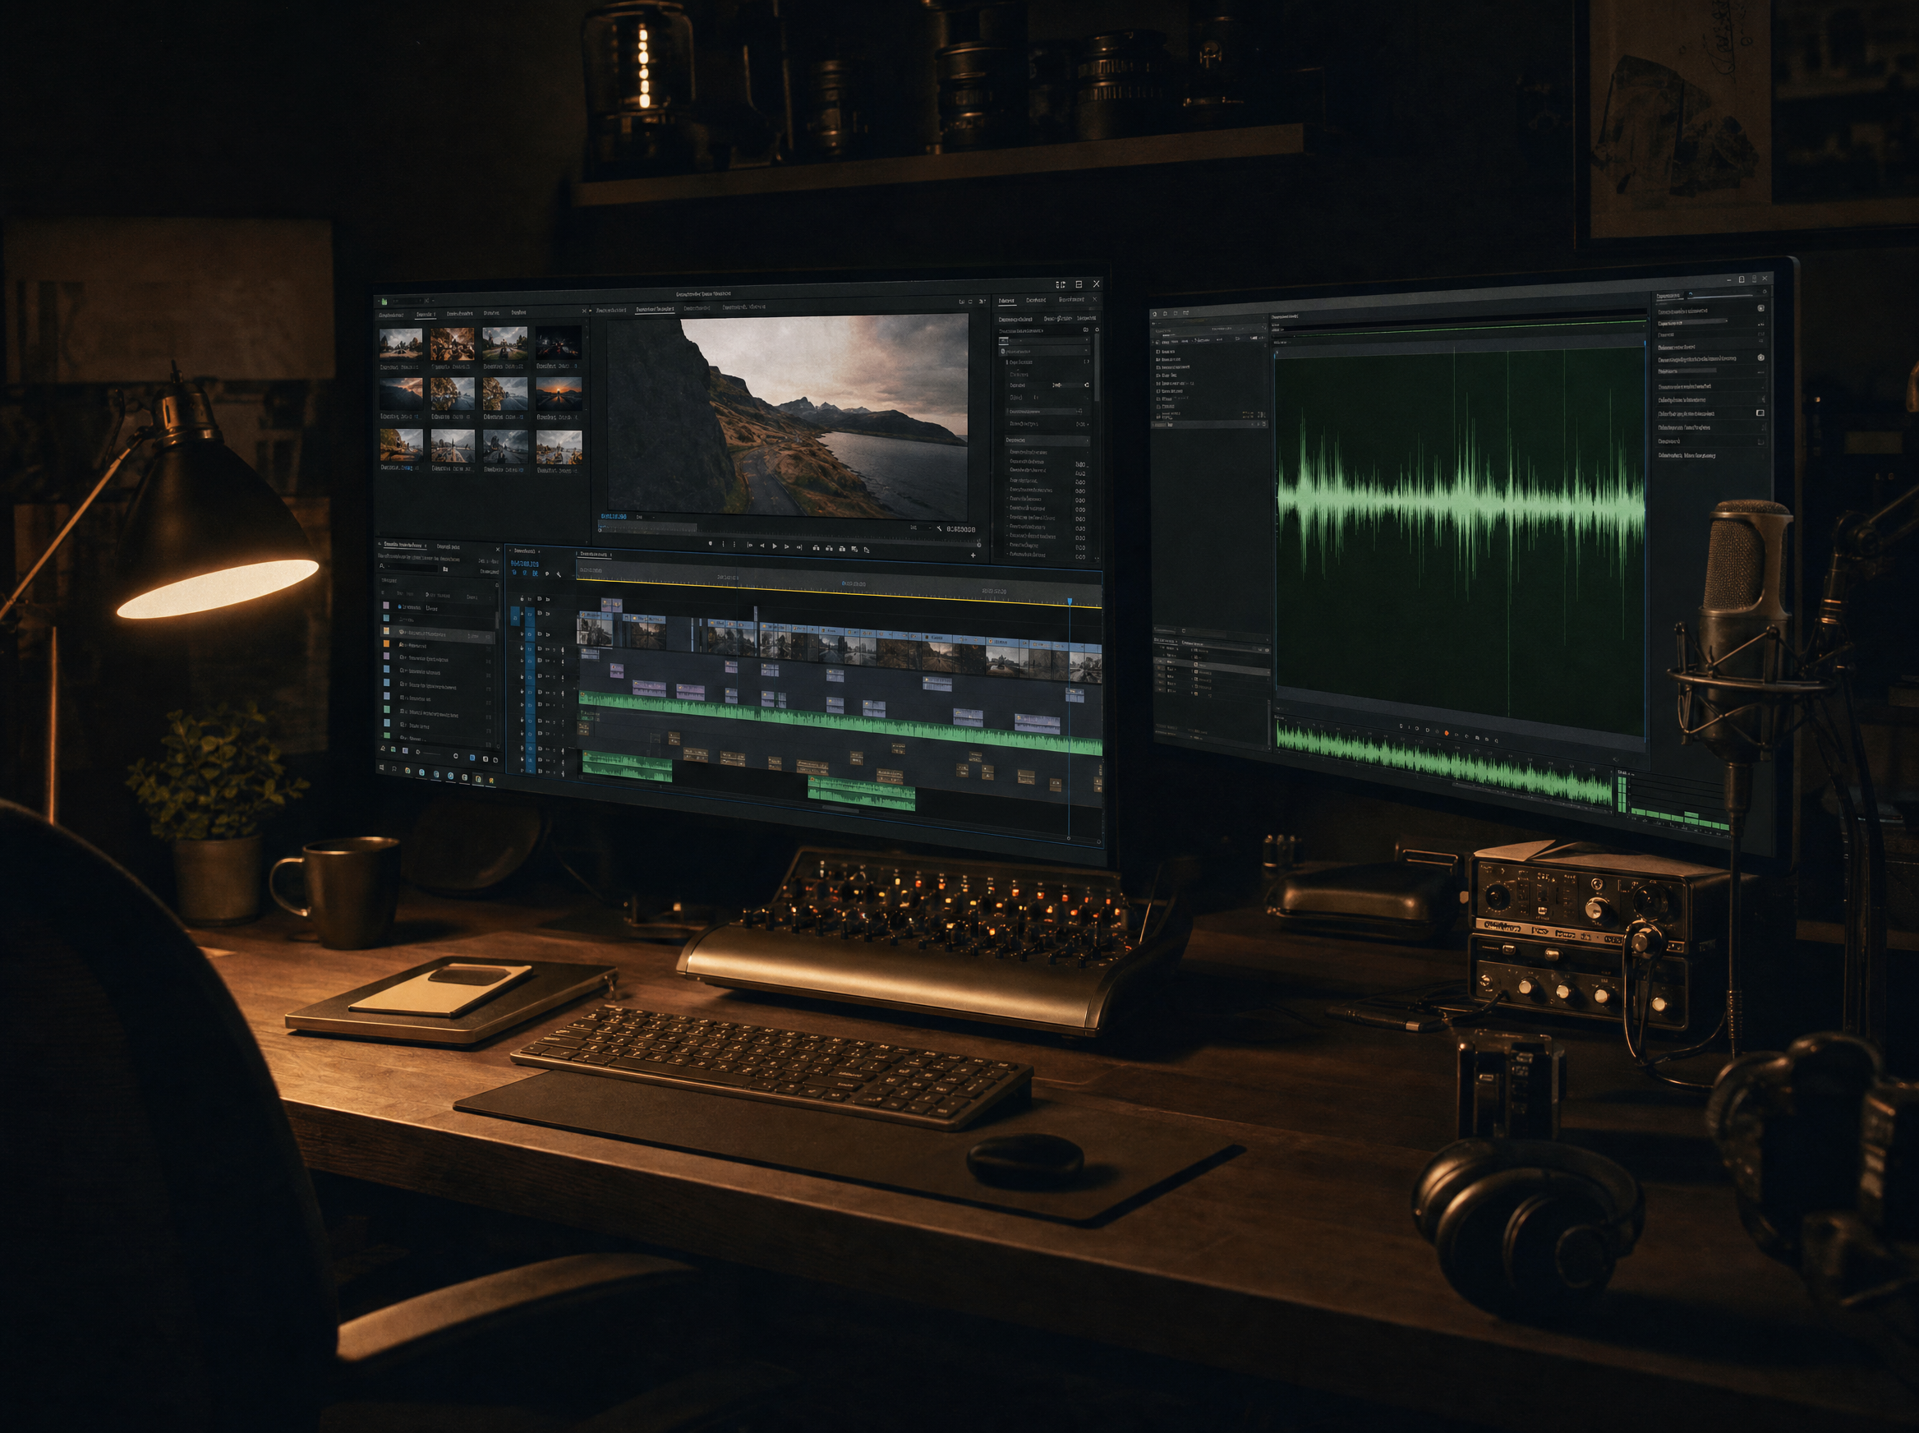Switch to third tab of top-right effects panel
This screenshot has width=1919, height=1433.
(1072, 299)
